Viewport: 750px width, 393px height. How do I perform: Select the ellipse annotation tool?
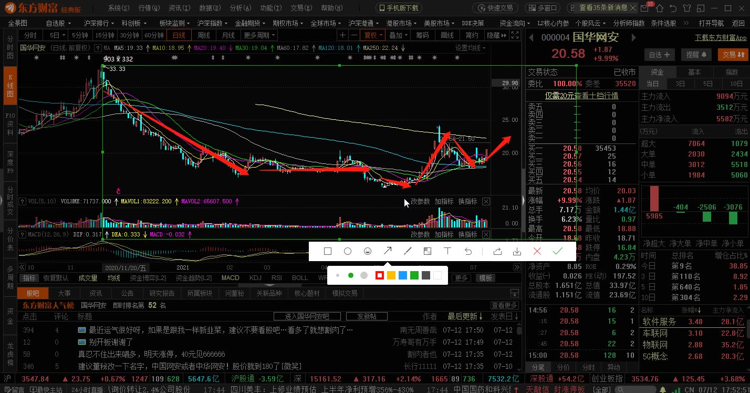(x=348, y=251)
